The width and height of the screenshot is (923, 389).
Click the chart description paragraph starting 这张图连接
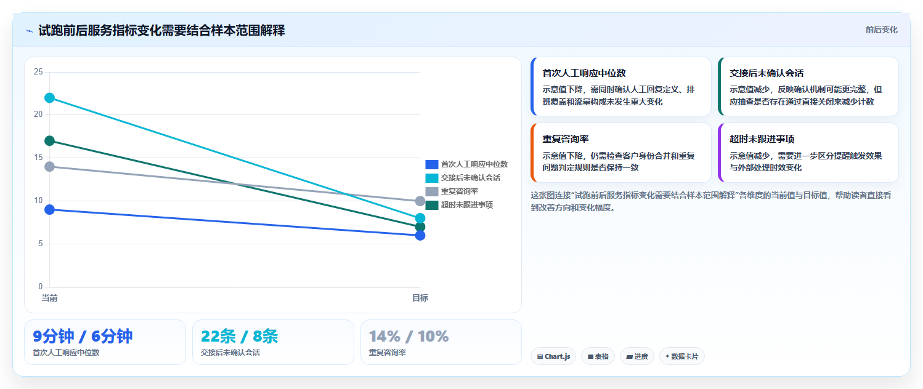tap(710, 201)
